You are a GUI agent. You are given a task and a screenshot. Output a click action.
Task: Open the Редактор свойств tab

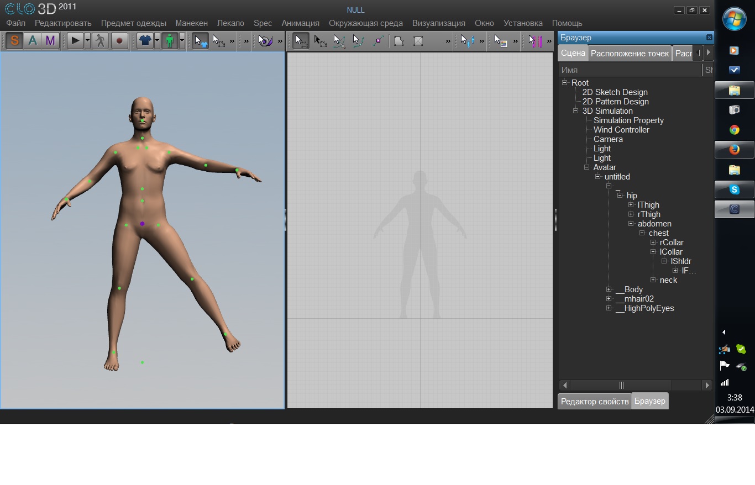[x=595, y=401]
